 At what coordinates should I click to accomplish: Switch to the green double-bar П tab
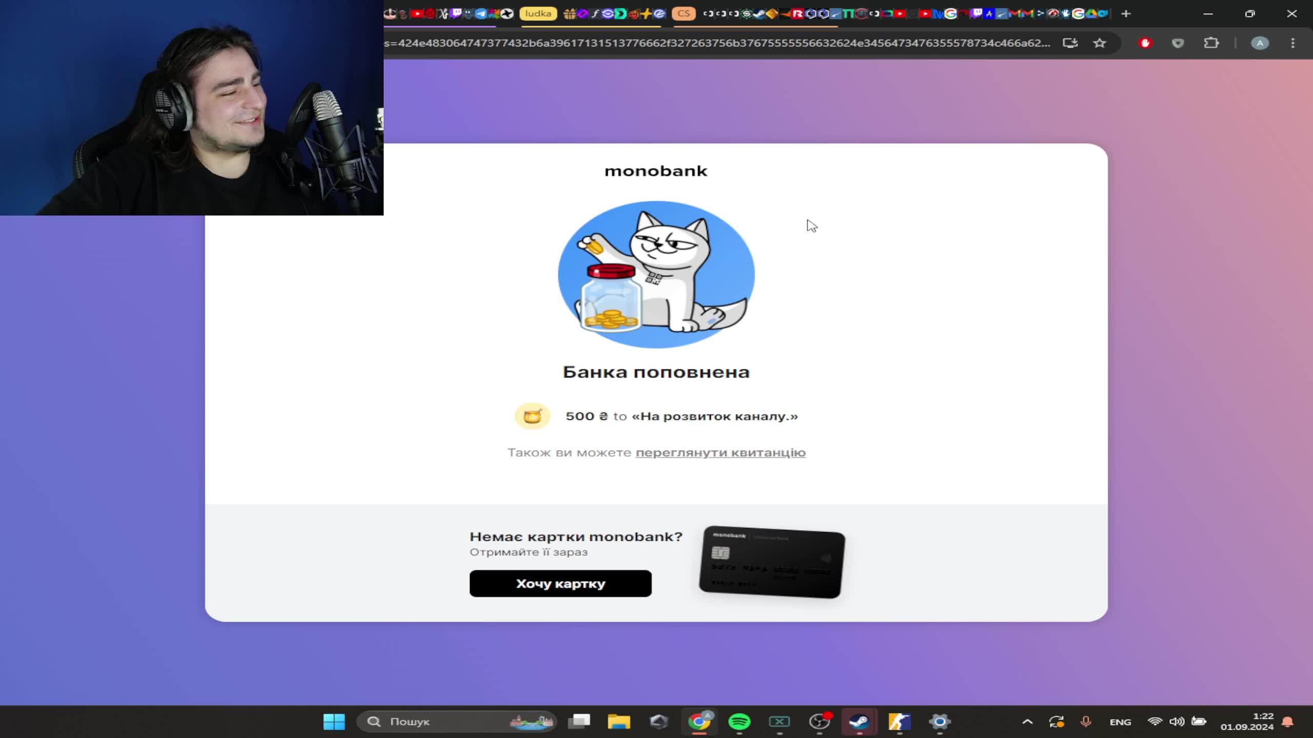[x=849, y=14]
